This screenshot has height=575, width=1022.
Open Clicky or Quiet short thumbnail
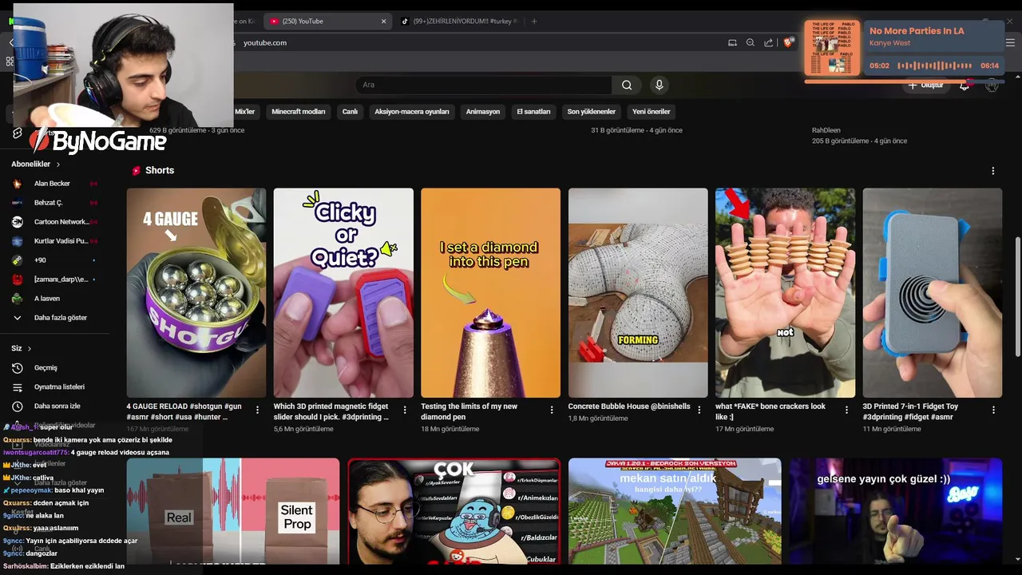point(343,293)
